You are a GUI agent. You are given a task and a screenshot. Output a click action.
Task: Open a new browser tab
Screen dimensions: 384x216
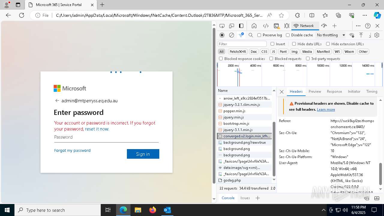[x=102, y=5]
